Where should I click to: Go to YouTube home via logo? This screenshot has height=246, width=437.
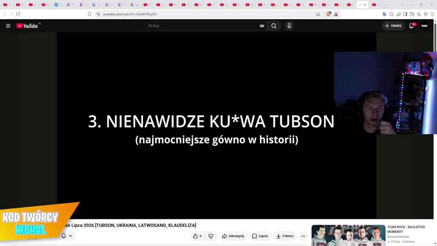click(27, 26)
